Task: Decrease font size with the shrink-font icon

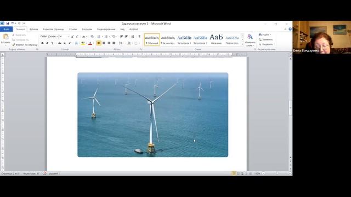Action: click(77, 37)
